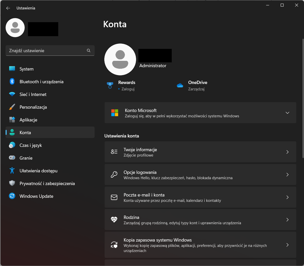Select the Konta sidebar tab
Screen dimensions: 304x266
pyautogui.click(x=25, y=132)
